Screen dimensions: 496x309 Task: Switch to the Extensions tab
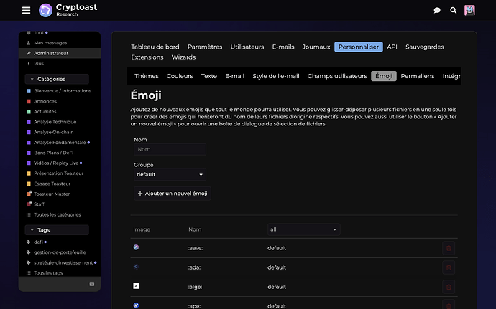147,57
